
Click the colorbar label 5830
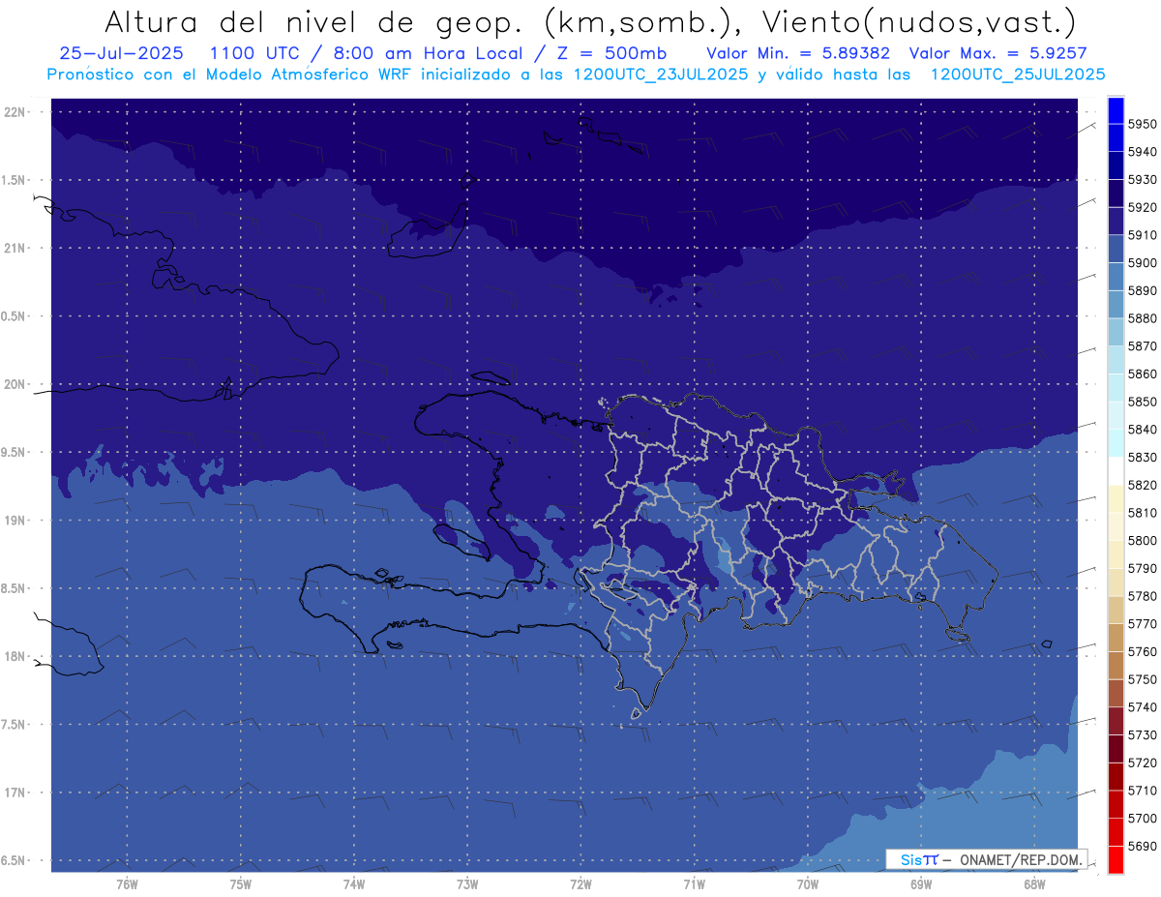coord(1142,458)
